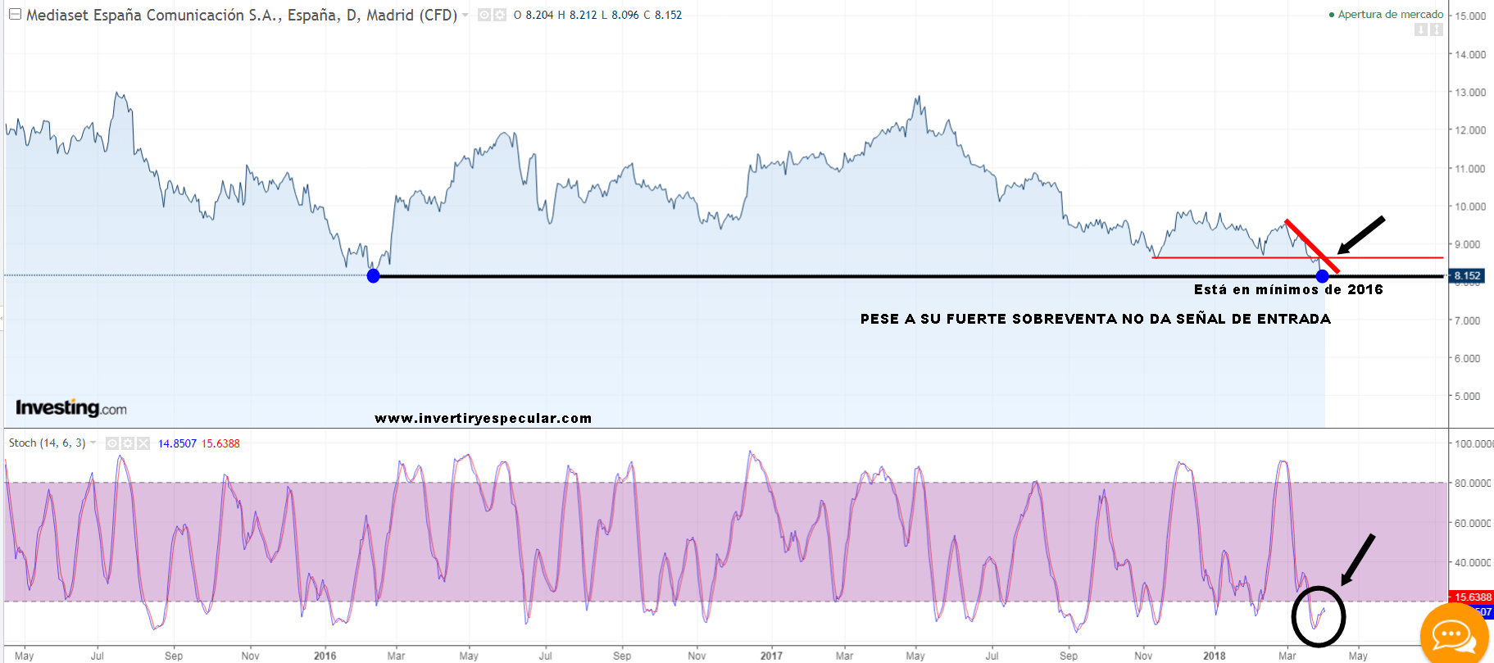Image resolution: width=1494 pixels, height=663 pixels.
Task: Click the Stoch (14, 6, 3) label
Action: click(47, 443)
